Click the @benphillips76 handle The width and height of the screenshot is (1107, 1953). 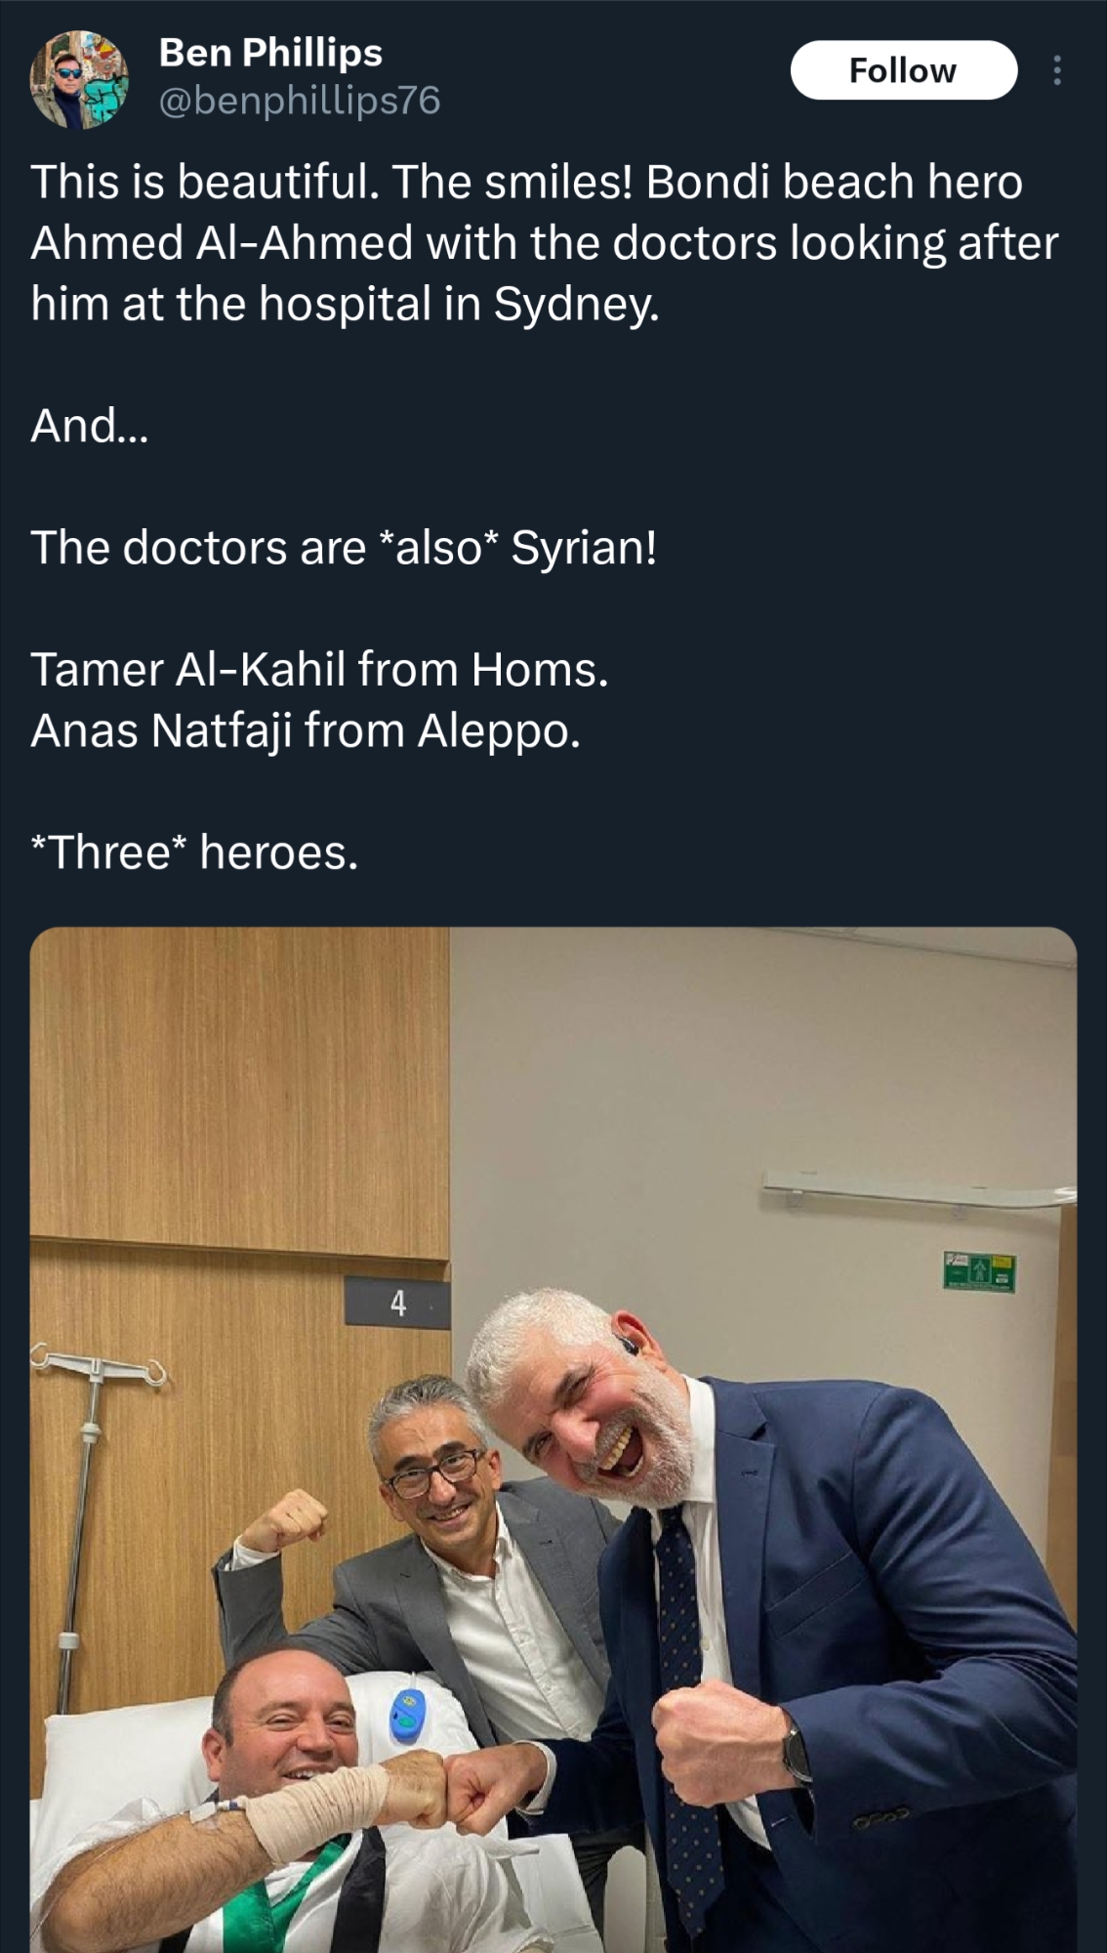pos(299,101)
